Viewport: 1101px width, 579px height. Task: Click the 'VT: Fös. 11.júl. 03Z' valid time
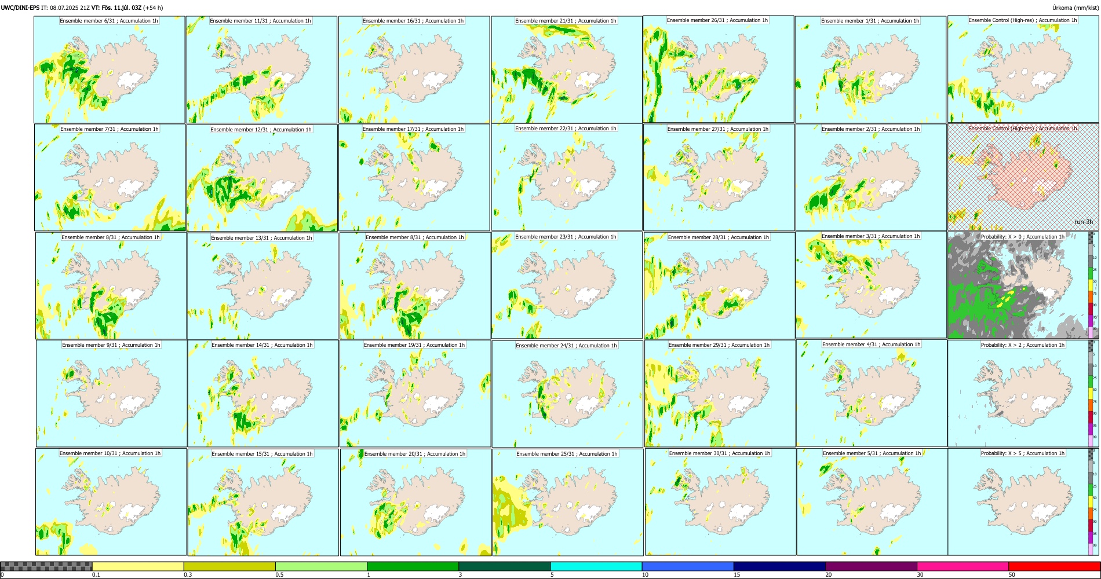(116, 8)
